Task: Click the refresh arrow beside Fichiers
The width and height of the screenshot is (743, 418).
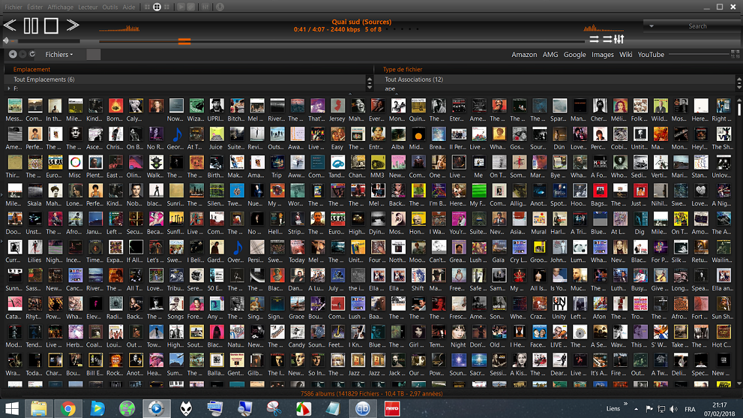Action: 32,54
